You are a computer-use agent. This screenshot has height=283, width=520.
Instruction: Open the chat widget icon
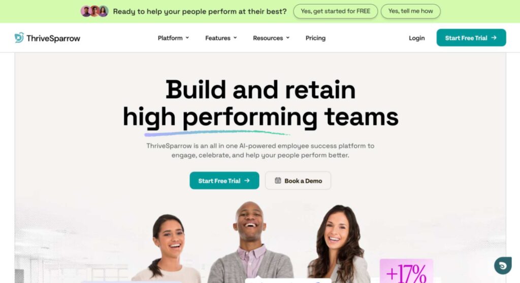(x=503, y=265)
